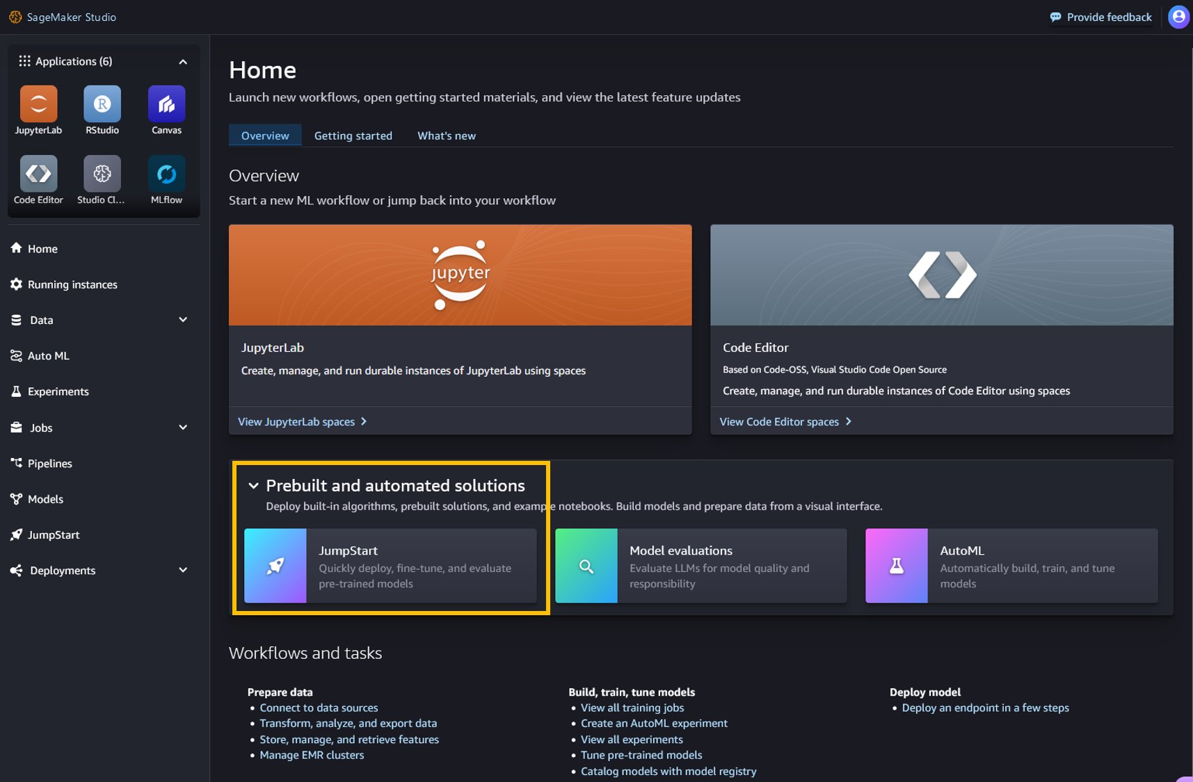Collapse the Applications panel chevron
This screenshot has width=1193, height=782.
click(x=183, y=62)
